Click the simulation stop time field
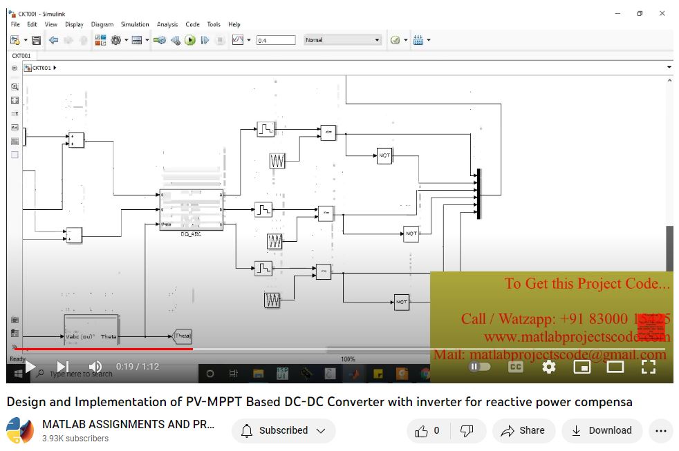 [x=275, y=41]
